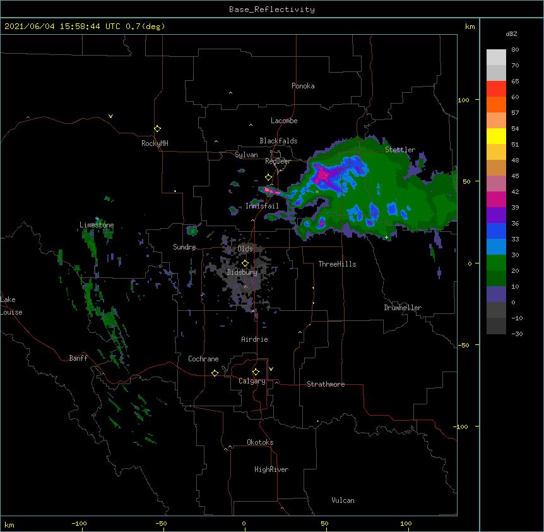Click the Lacombe city label
Screen dimensions: 544x532
(284, 121)
